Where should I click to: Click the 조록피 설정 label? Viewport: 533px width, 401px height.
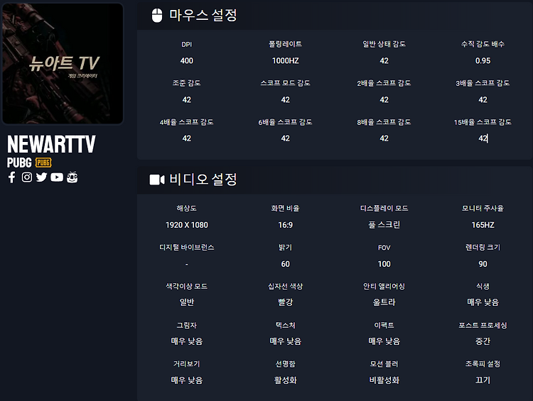click(x=483, y=364)
